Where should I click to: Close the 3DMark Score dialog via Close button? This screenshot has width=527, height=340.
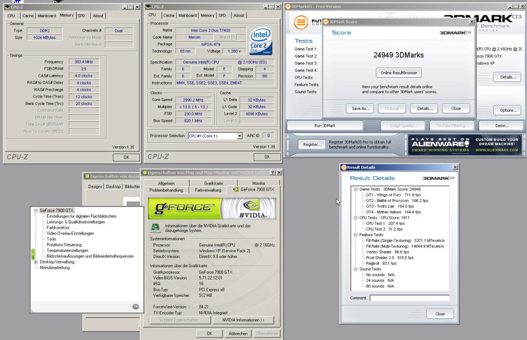coord(456,109)
